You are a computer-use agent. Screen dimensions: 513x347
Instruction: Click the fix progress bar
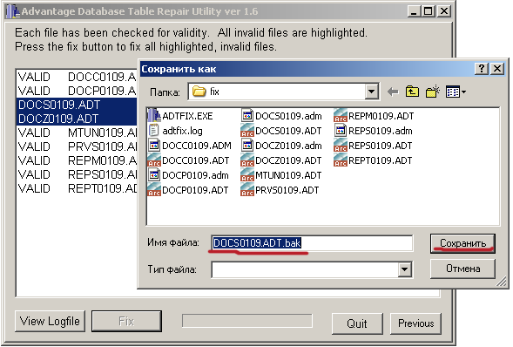[247, 321]
